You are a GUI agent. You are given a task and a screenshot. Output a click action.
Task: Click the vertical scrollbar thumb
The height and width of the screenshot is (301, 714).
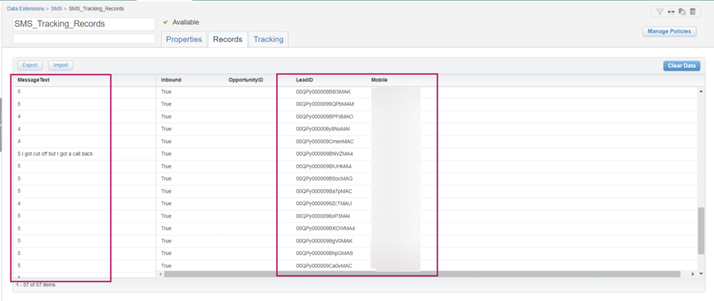pos(701,231)
